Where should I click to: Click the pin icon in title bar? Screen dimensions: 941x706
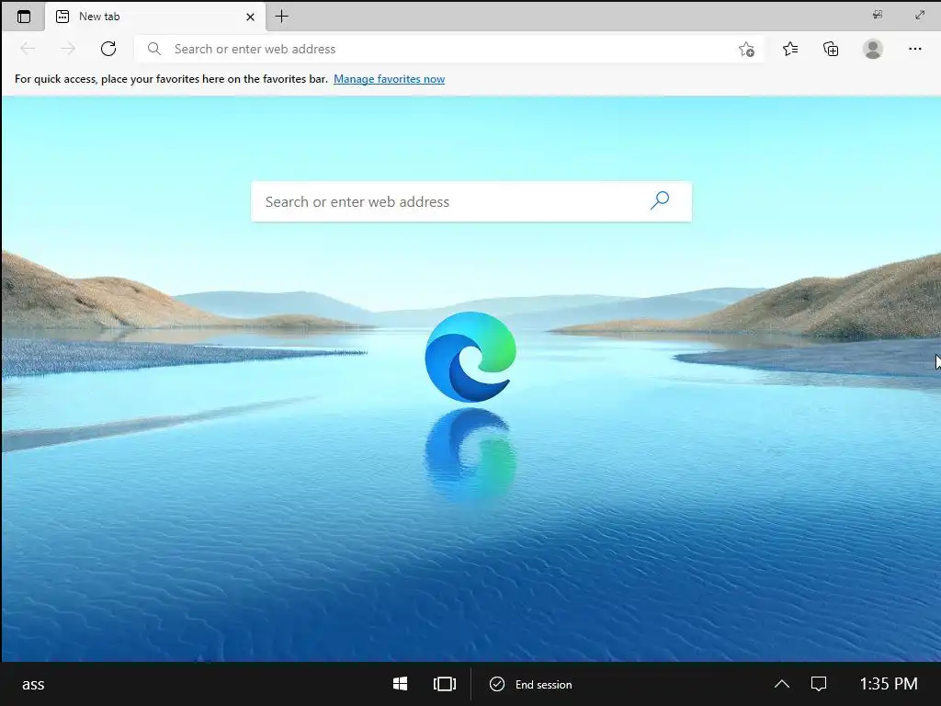pyautogui.click(x=878, y=15)
